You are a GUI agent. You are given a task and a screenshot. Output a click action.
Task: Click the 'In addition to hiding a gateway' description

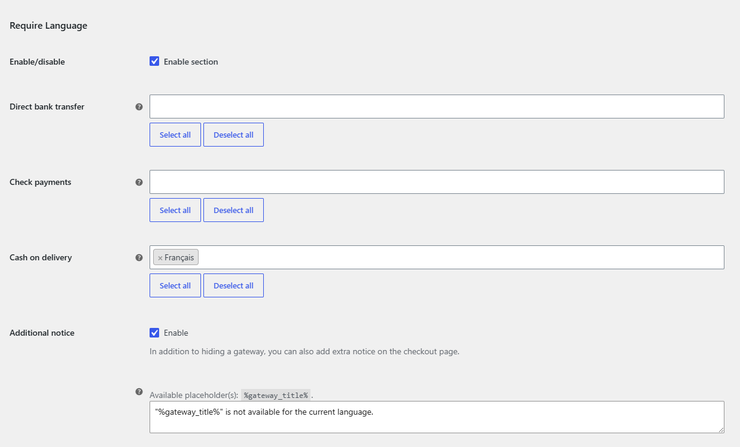[x=304, y=351]
